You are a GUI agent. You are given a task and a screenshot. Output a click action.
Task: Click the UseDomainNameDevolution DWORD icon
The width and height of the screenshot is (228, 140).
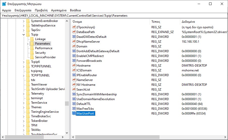(x=74, y=99)
